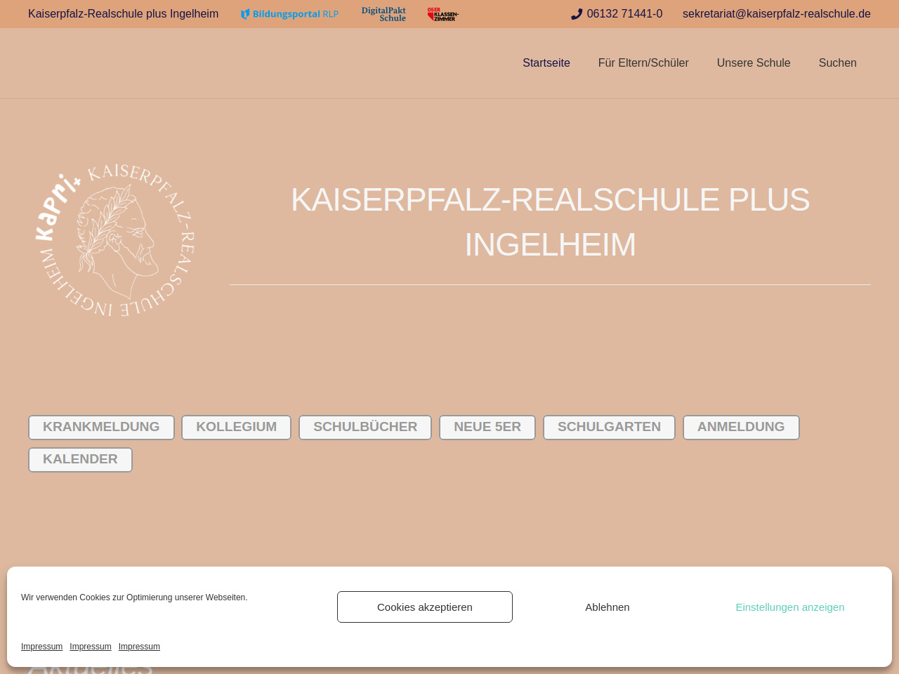Open the Für Eltern/Schüler menu
The image size is (899, 674).
point(643,63)
